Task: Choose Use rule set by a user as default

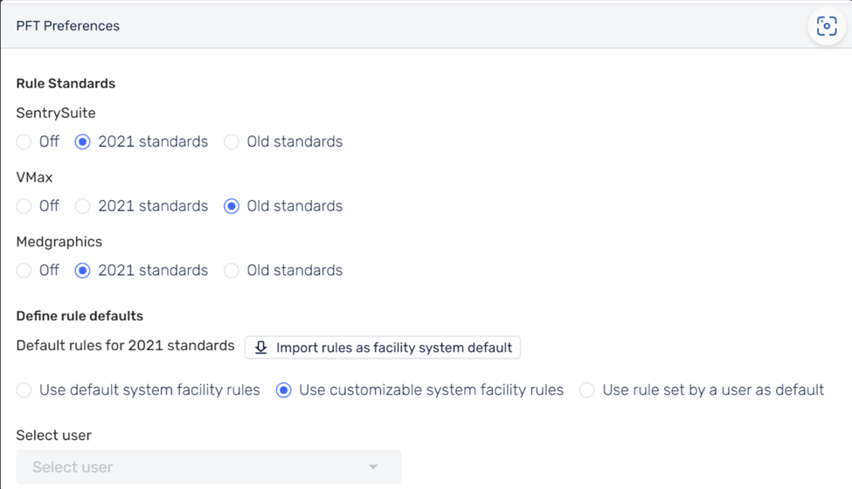Action: 587,390
